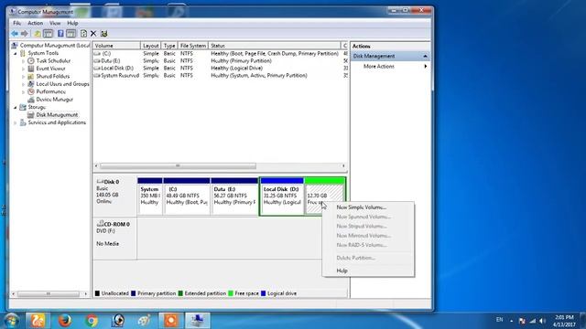
Task: Choose New Simple Volume from context menu
Action: 368,207
